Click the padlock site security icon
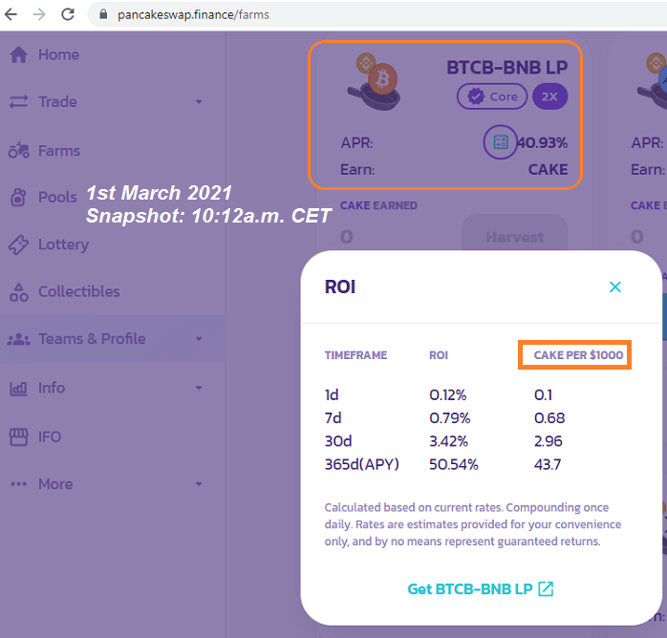This screenshot has width=667, height=638. click(103, 15)
